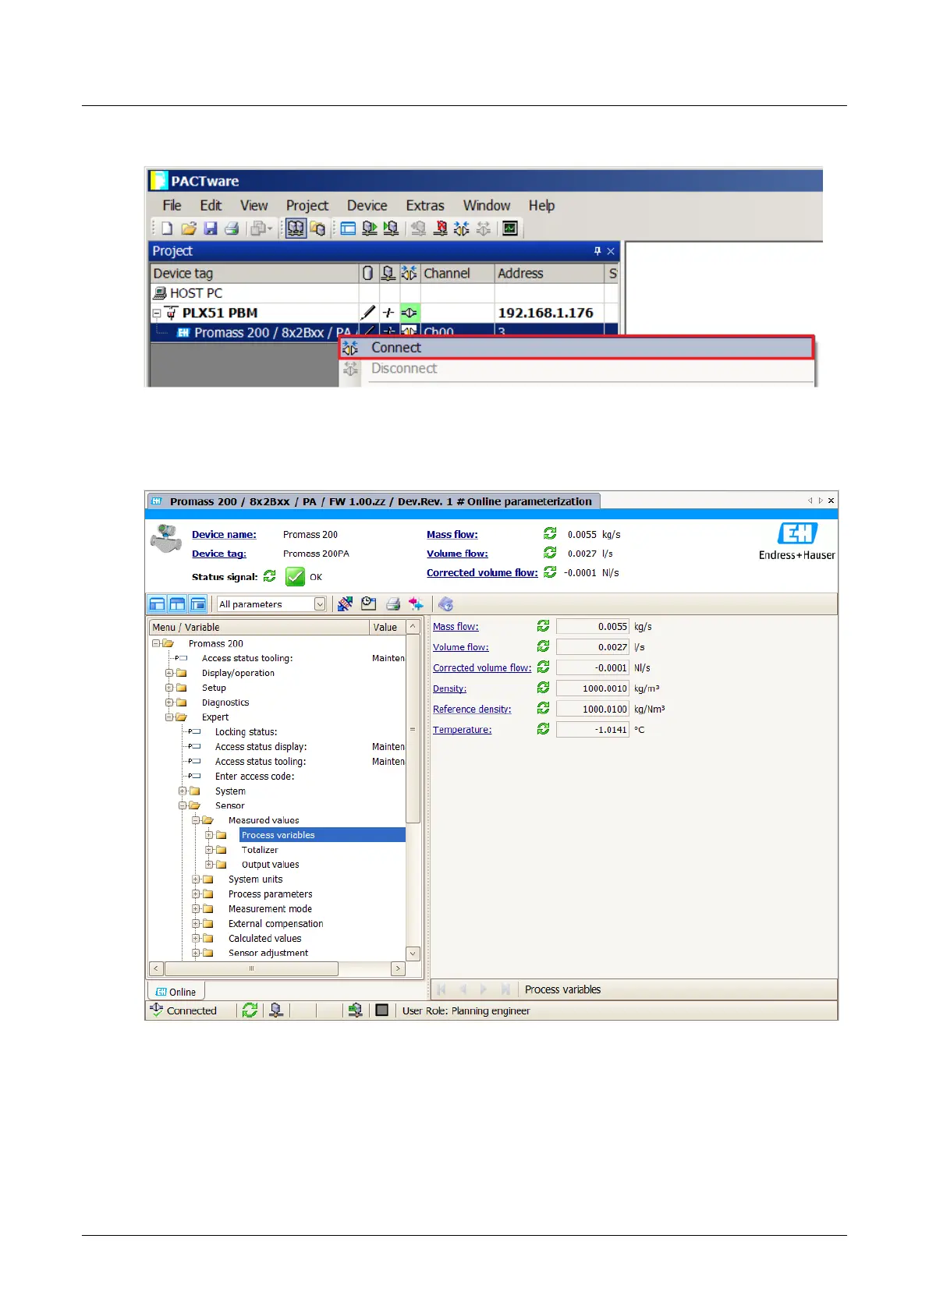Click the black square icon in status bar
This screenshot has width=929, height=1313.
381,1010
